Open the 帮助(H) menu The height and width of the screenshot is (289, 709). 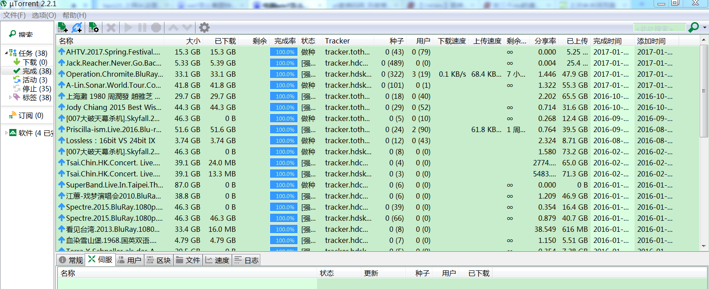click(74, 15)
